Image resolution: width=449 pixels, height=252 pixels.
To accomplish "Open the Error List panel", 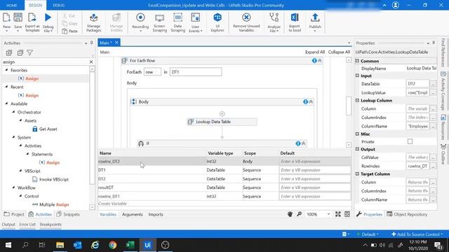I will [x=27, y=224].
